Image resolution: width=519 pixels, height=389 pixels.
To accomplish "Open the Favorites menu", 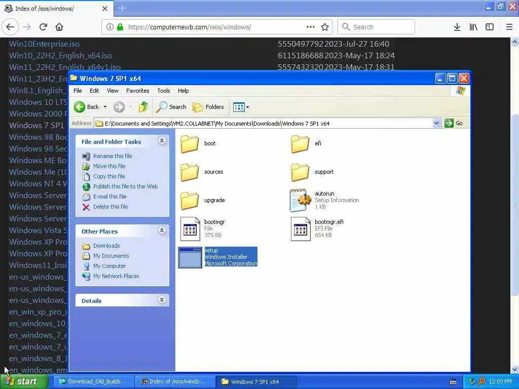I will pos(138,91).
